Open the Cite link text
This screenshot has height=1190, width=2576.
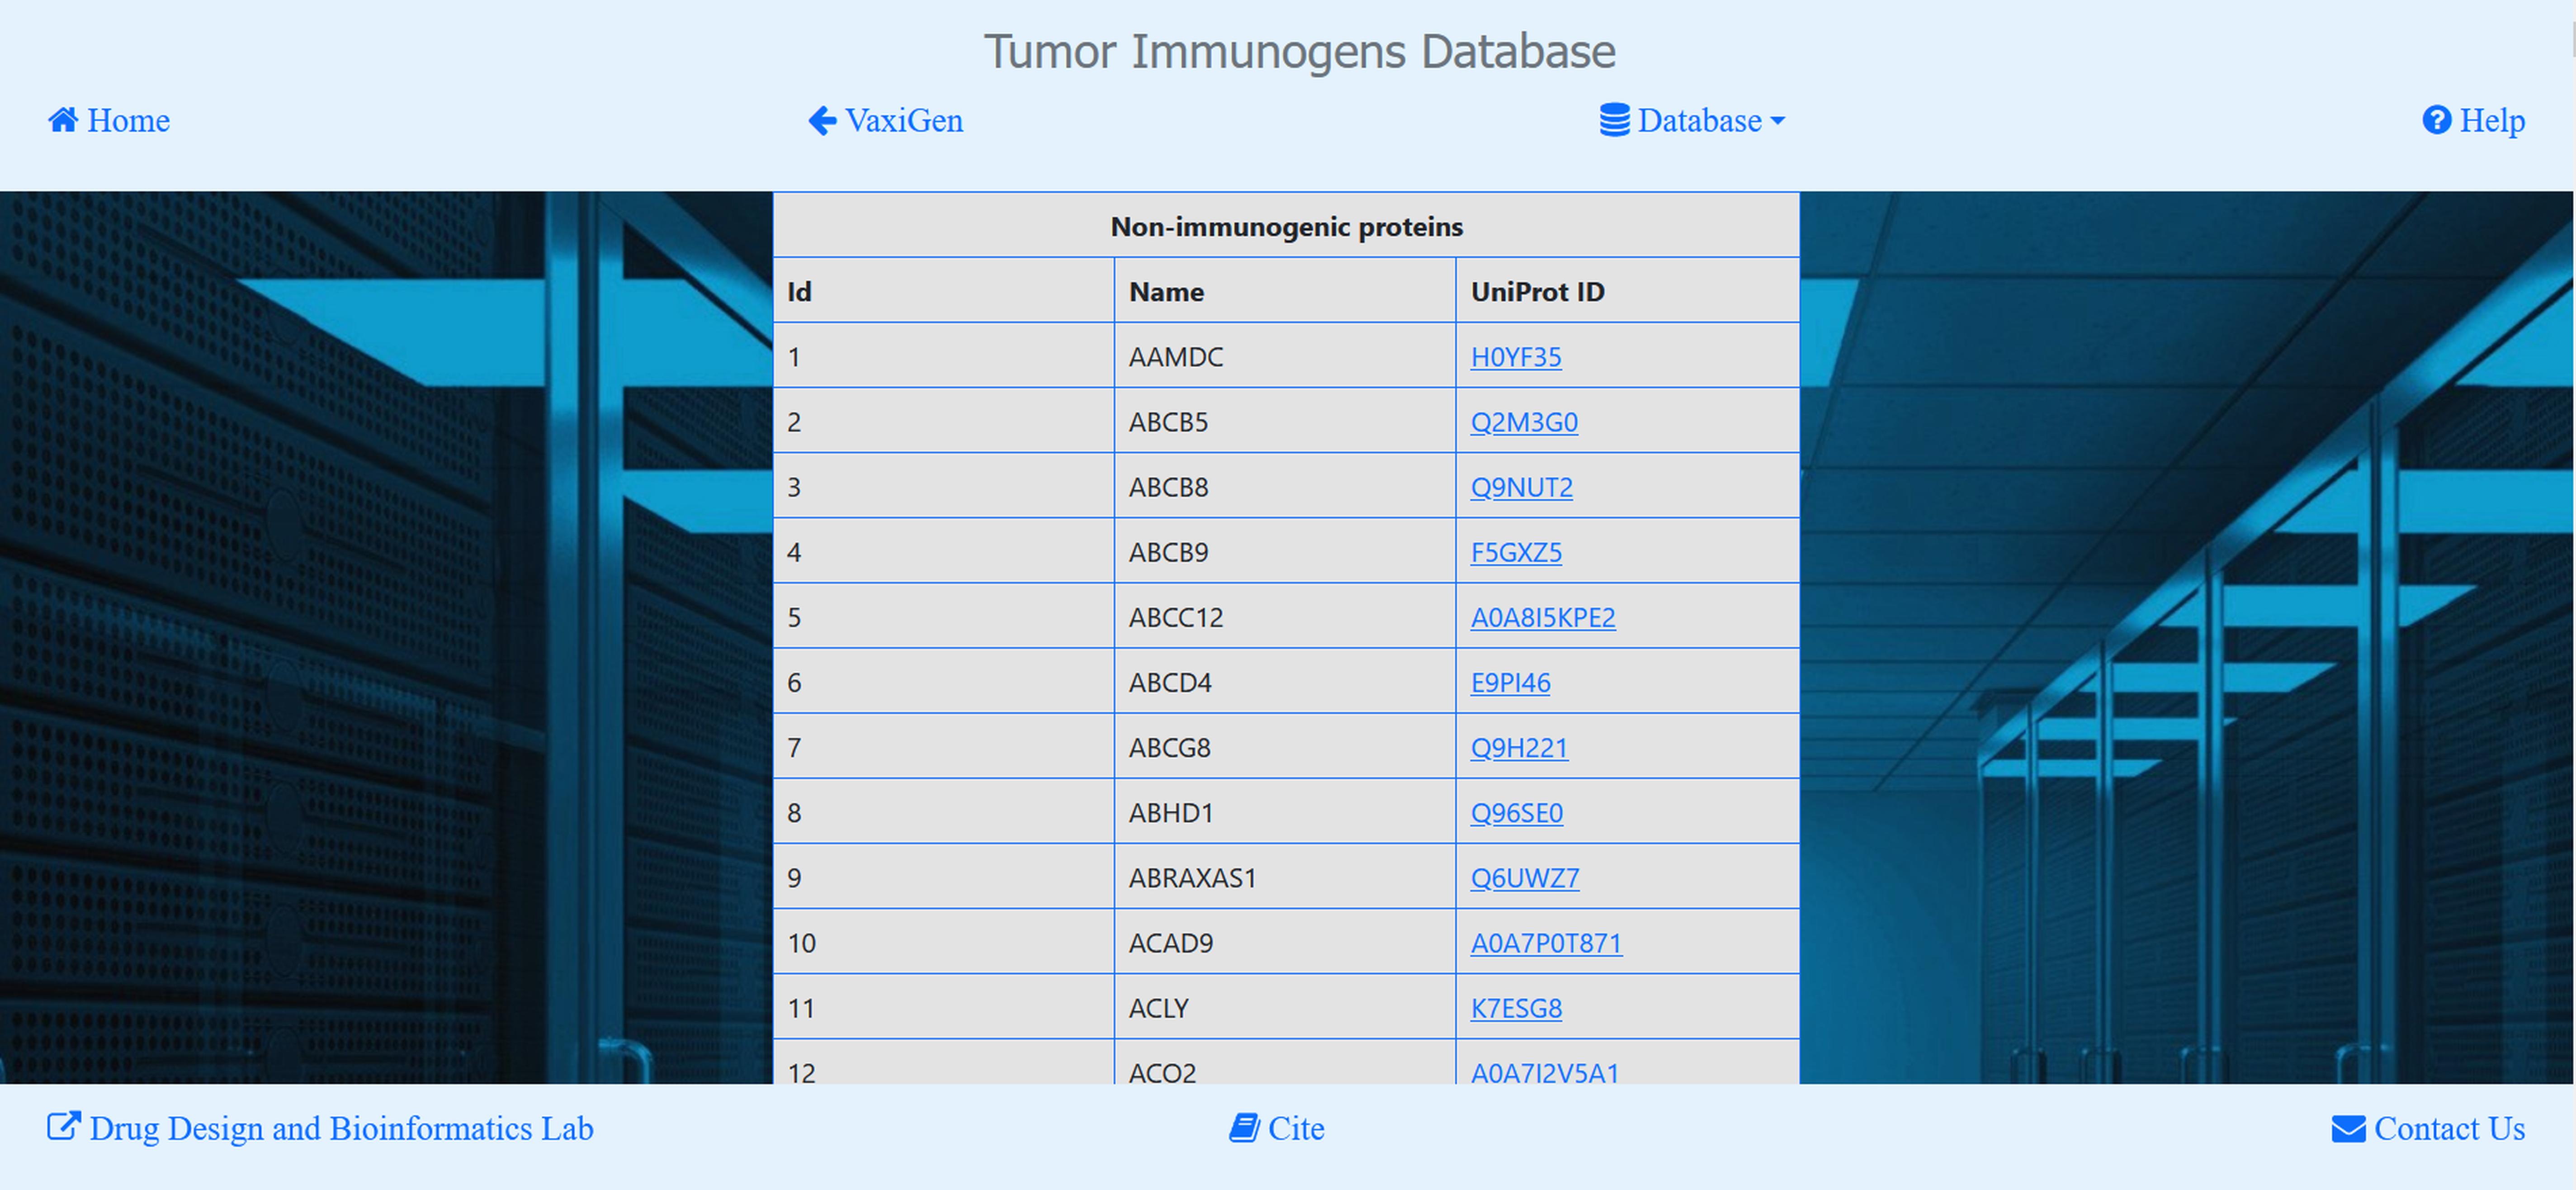coord(1296,1128)
